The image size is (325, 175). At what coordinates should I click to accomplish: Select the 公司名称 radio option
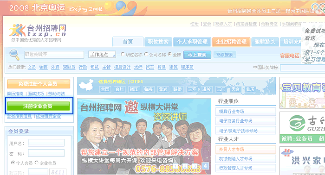(146, 54)
